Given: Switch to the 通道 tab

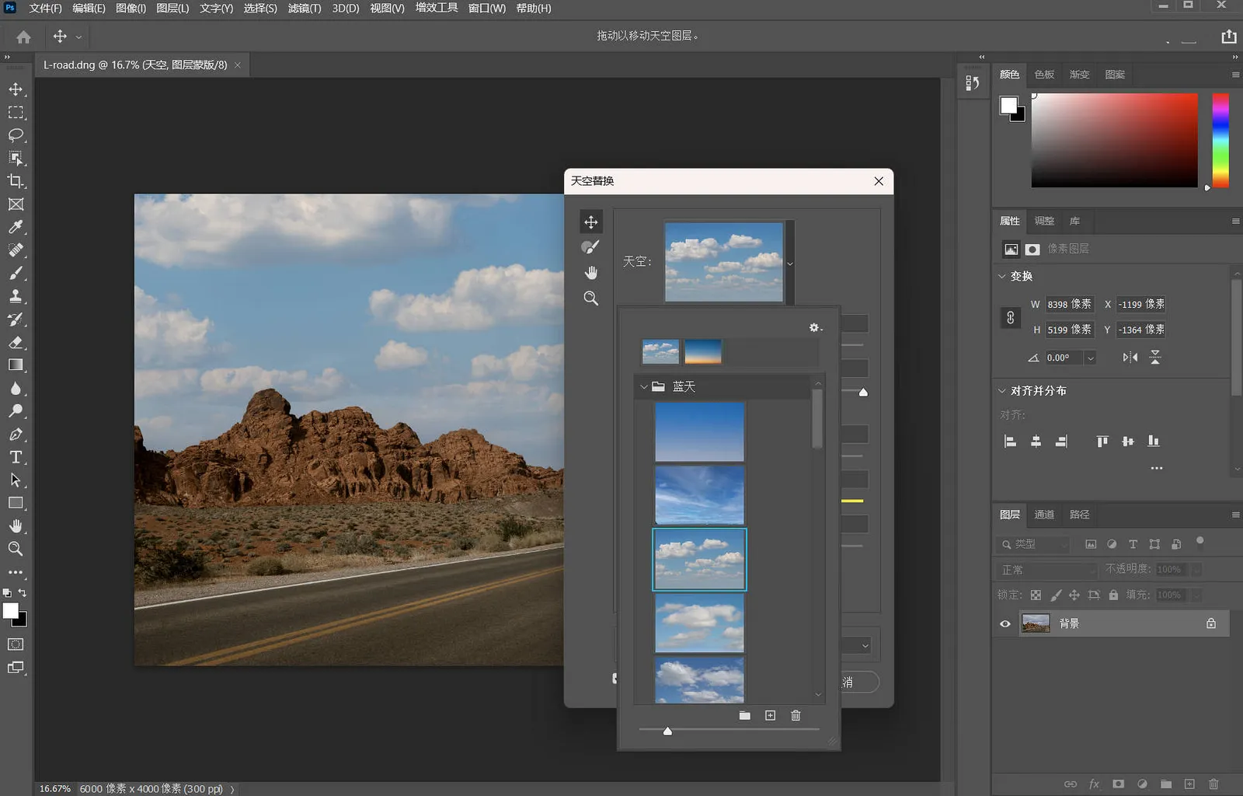Looking at the screenshot, I should [x=1044, y=515].
